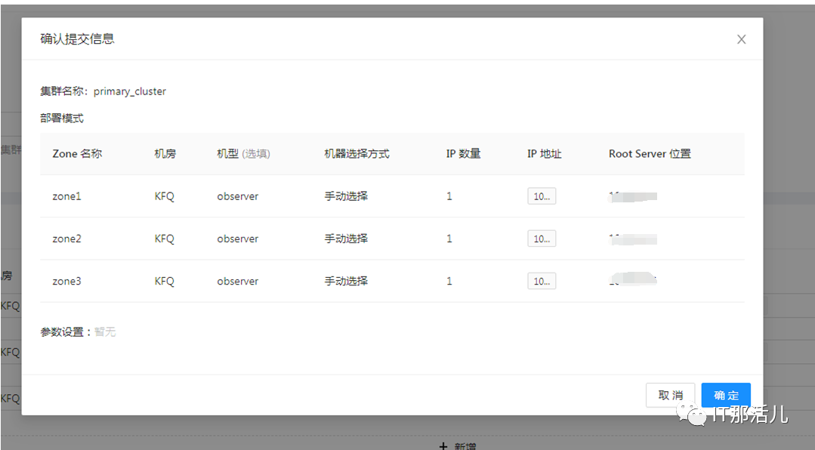Click 手动选择 in the zone2 row

point(346,239)
